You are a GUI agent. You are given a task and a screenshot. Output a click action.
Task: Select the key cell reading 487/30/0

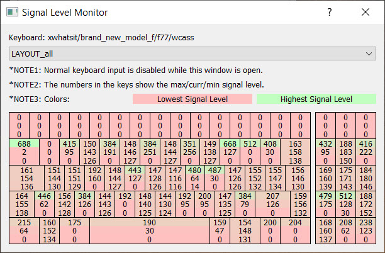[215, 178]
